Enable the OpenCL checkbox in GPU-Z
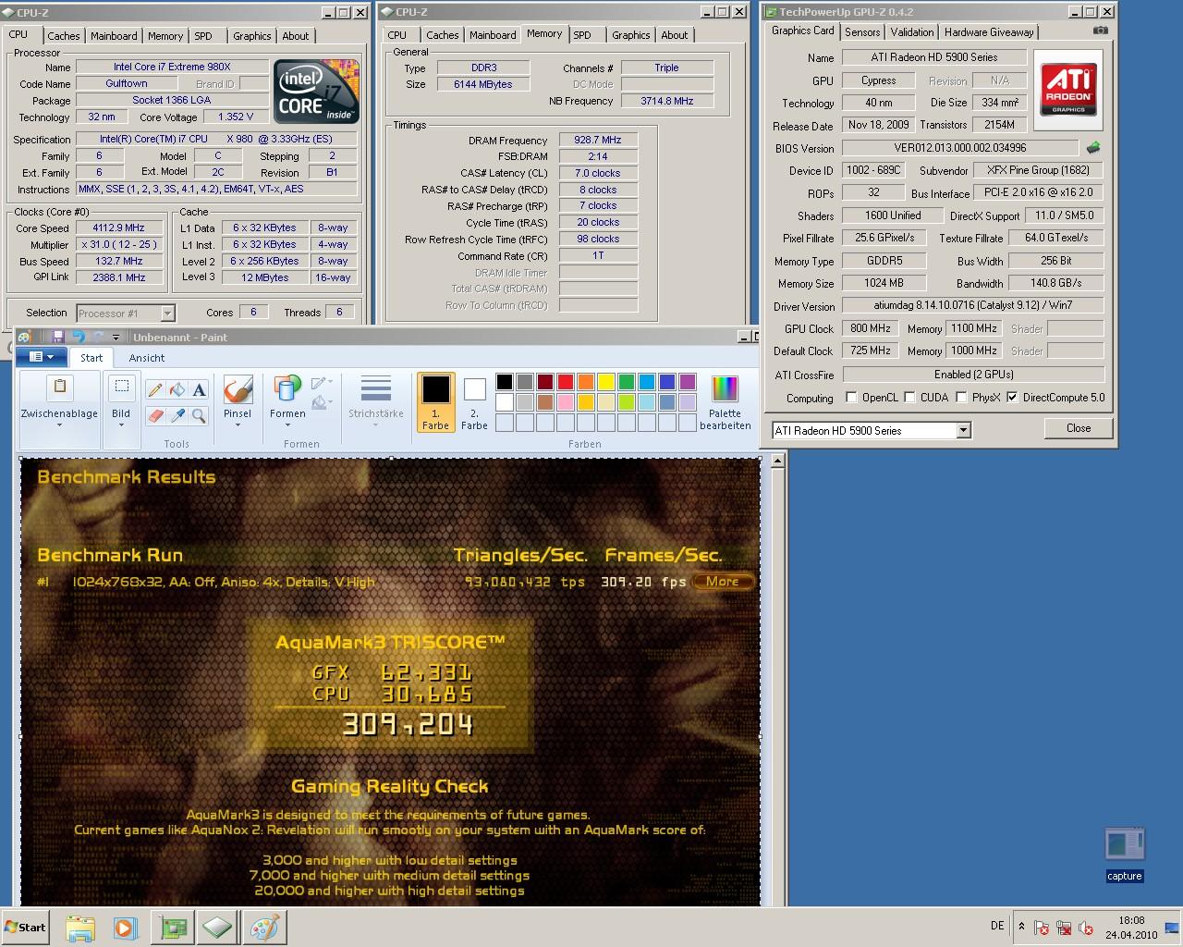Screen dimensions: 1183x947 click(x=851, y=398)
